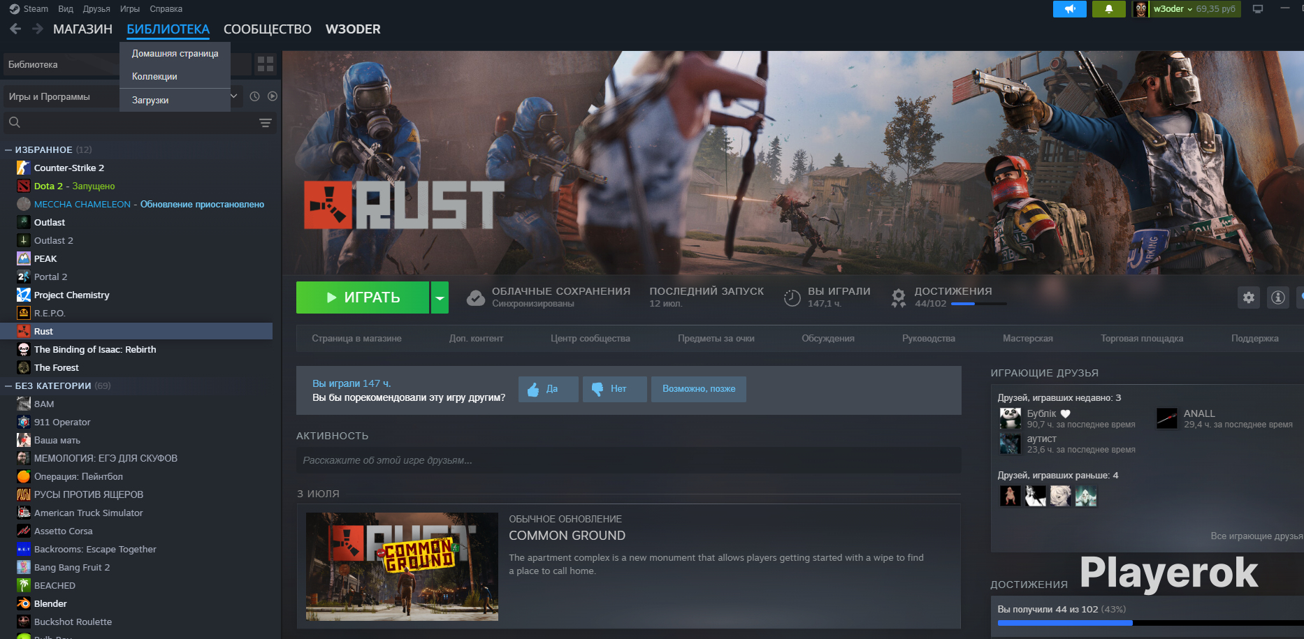Collapse the ИЗБРАННОЕ category
The height and width of the screenshot is (639, 1304).
(x=8, y=150)
